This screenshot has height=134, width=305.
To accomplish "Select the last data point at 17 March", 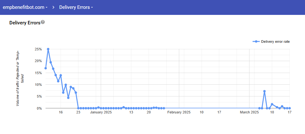I will click(x=289, y=108).
